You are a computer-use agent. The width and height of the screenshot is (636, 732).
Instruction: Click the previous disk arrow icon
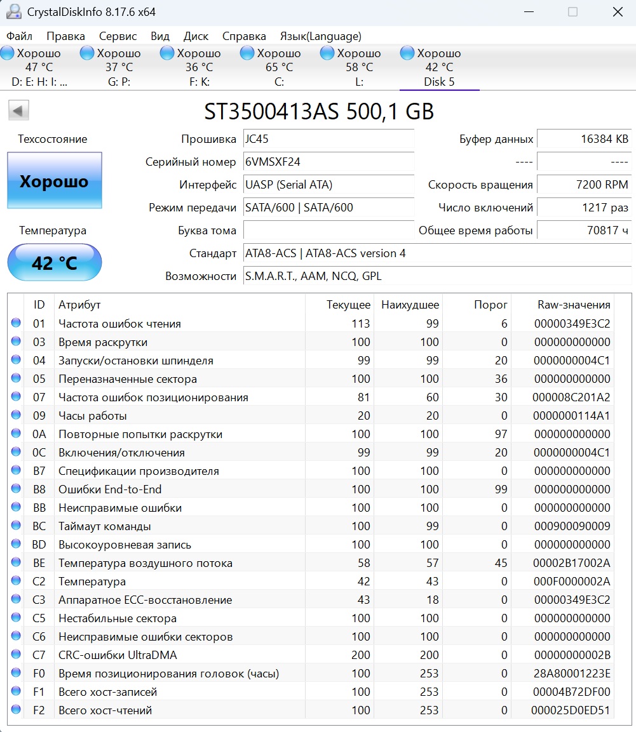point(18,110)
